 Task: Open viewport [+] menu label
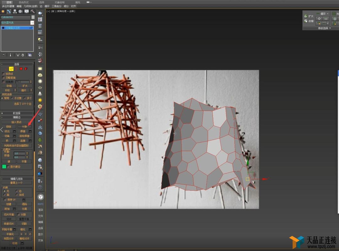pos(48,11)
